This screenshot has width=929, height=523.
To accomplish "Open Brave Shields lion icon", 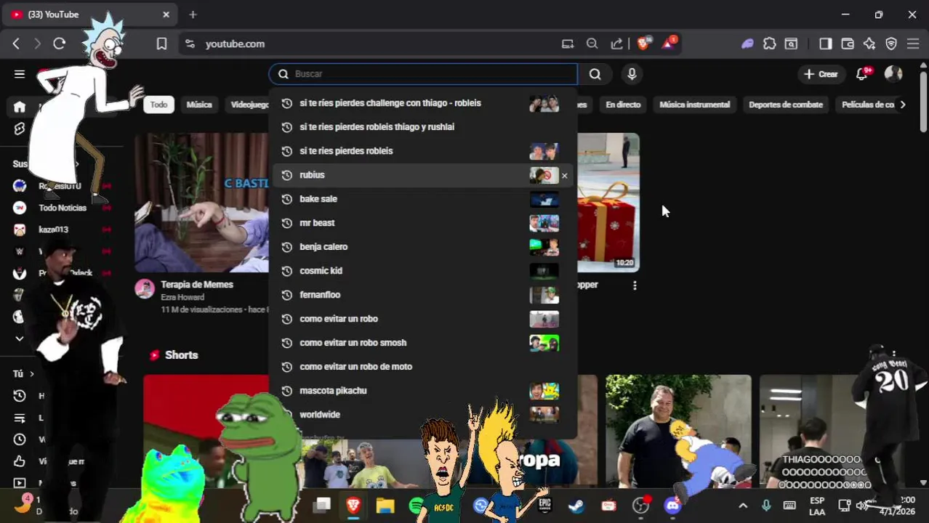I will (x=643, y=44).
